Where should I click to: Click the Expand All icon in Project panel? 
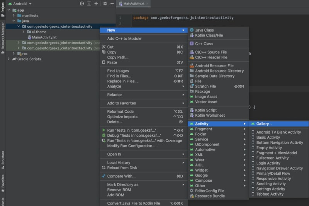click(89, 3)
